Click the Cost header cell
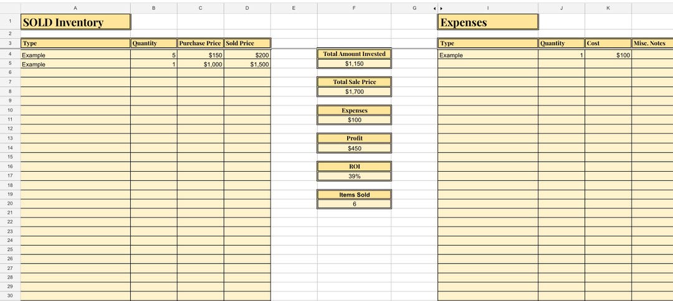 608,44
